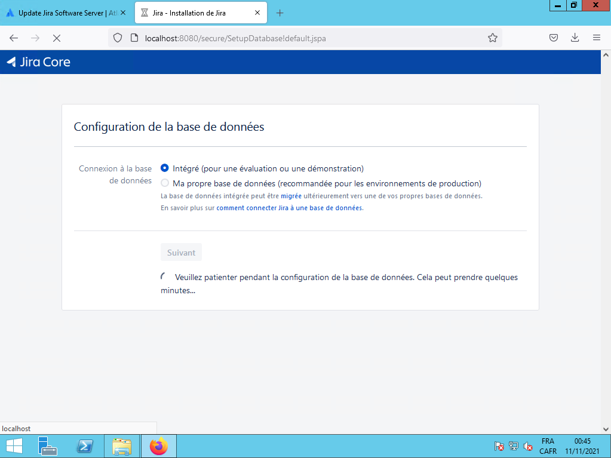Open the network status tray icon
Screen dimensions: 611x458
[x=514, y=446]
